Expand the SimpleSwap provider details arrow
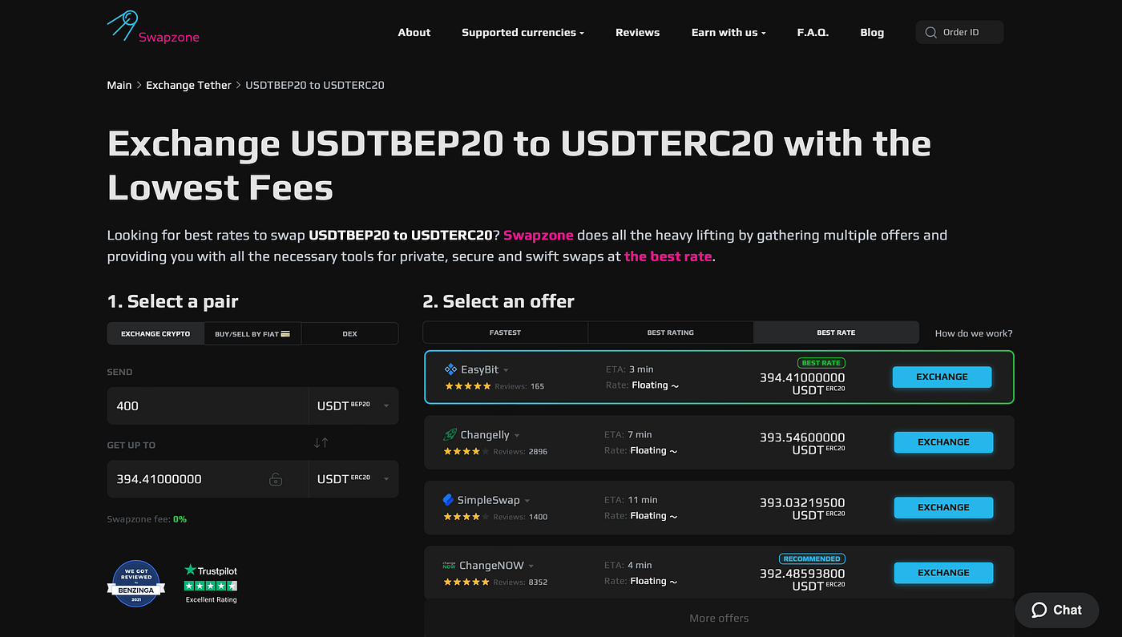This screenshot has width=1122, height=637. point(527,501)
